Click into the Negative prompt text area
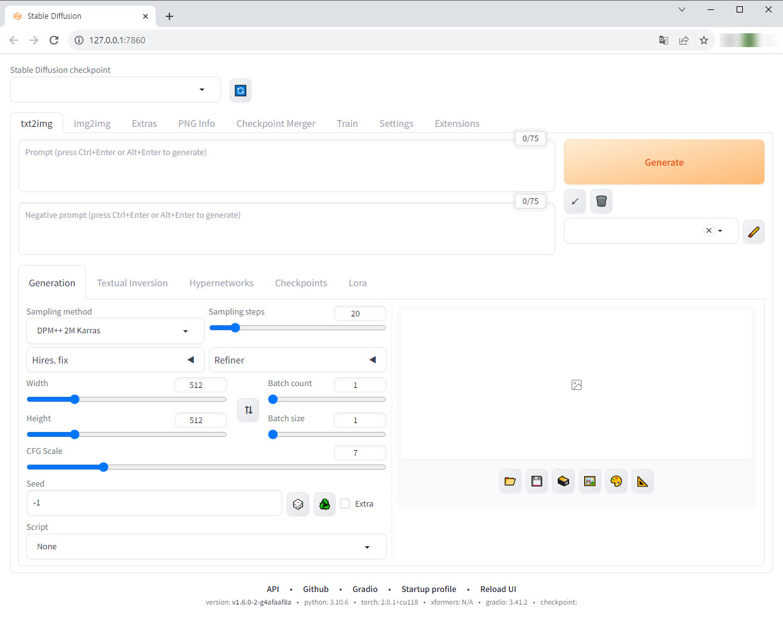This screenshot has width=783, height=619. (x=287, y=229)
